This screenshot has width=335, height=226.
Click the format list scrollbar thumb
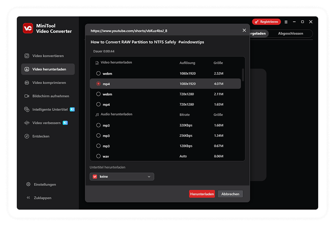(x=243, y=75)
